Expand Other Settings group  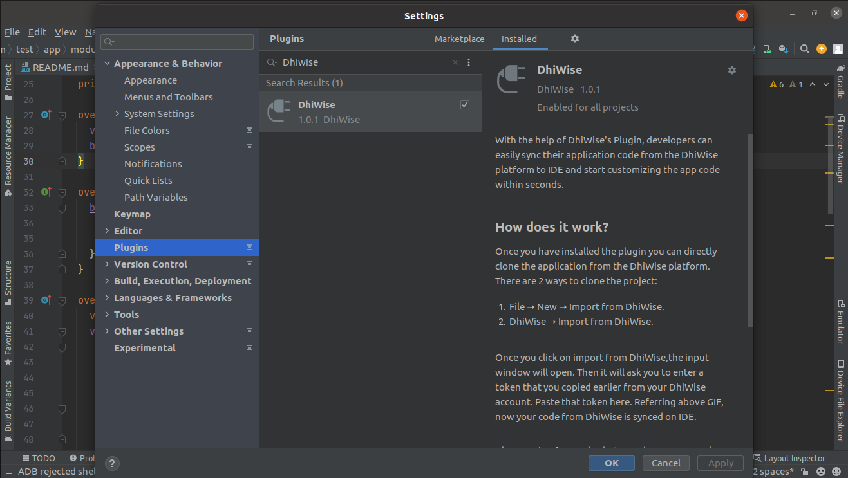coord(108,331)
